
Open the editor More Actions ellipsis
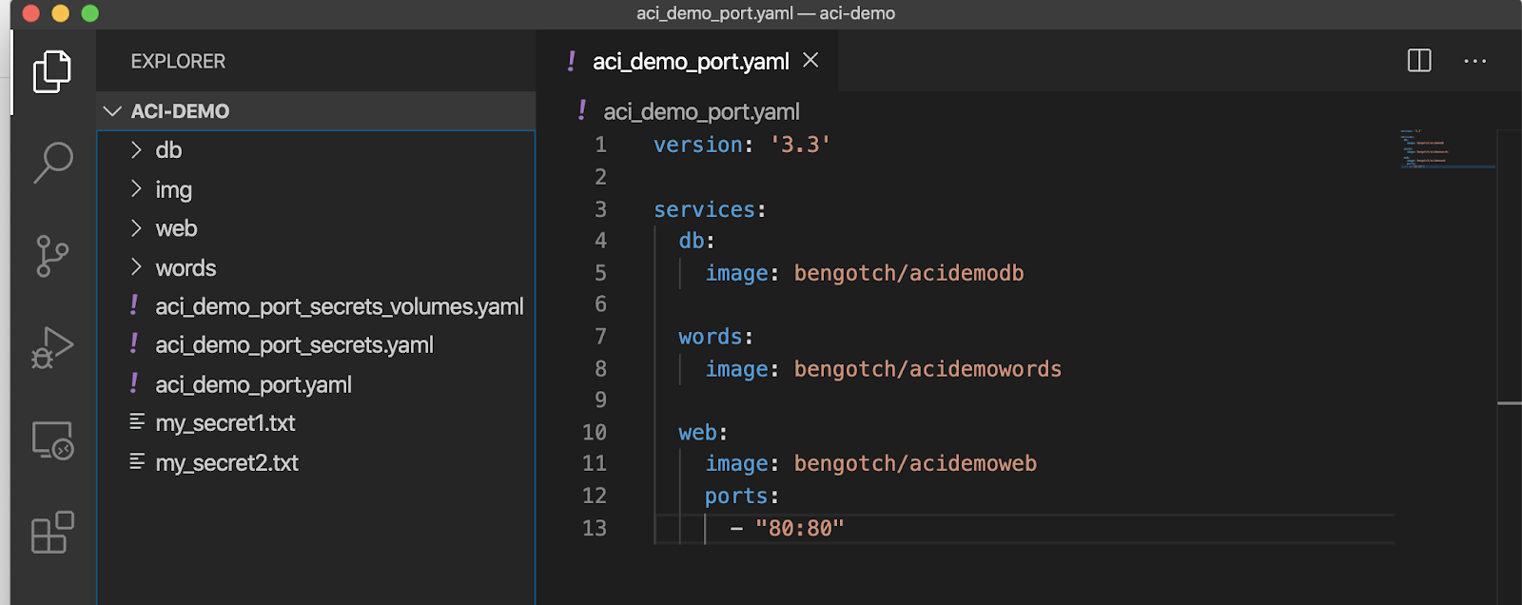coord(1474,61)
